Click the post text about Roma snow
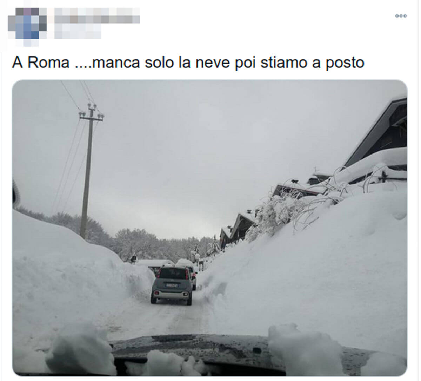 point(188,63)
